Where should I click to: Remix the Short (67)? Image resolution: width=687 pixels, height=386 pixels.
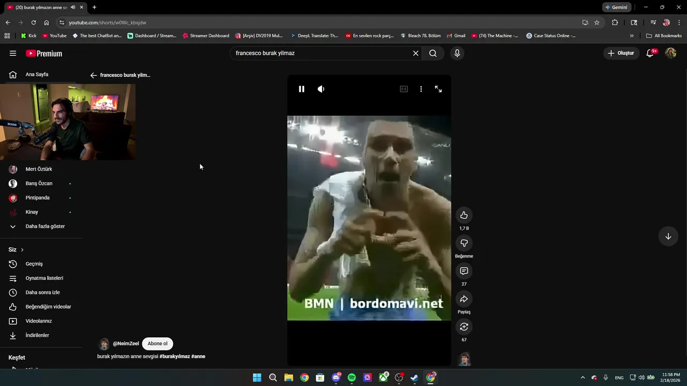click(x=464, y=327)
